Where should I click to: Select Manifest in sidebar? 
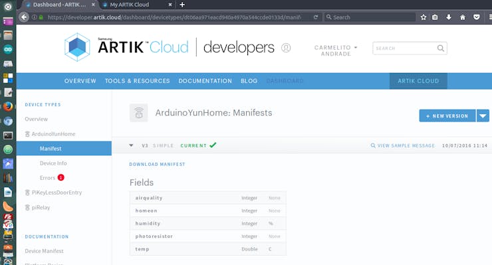point(64,148)
